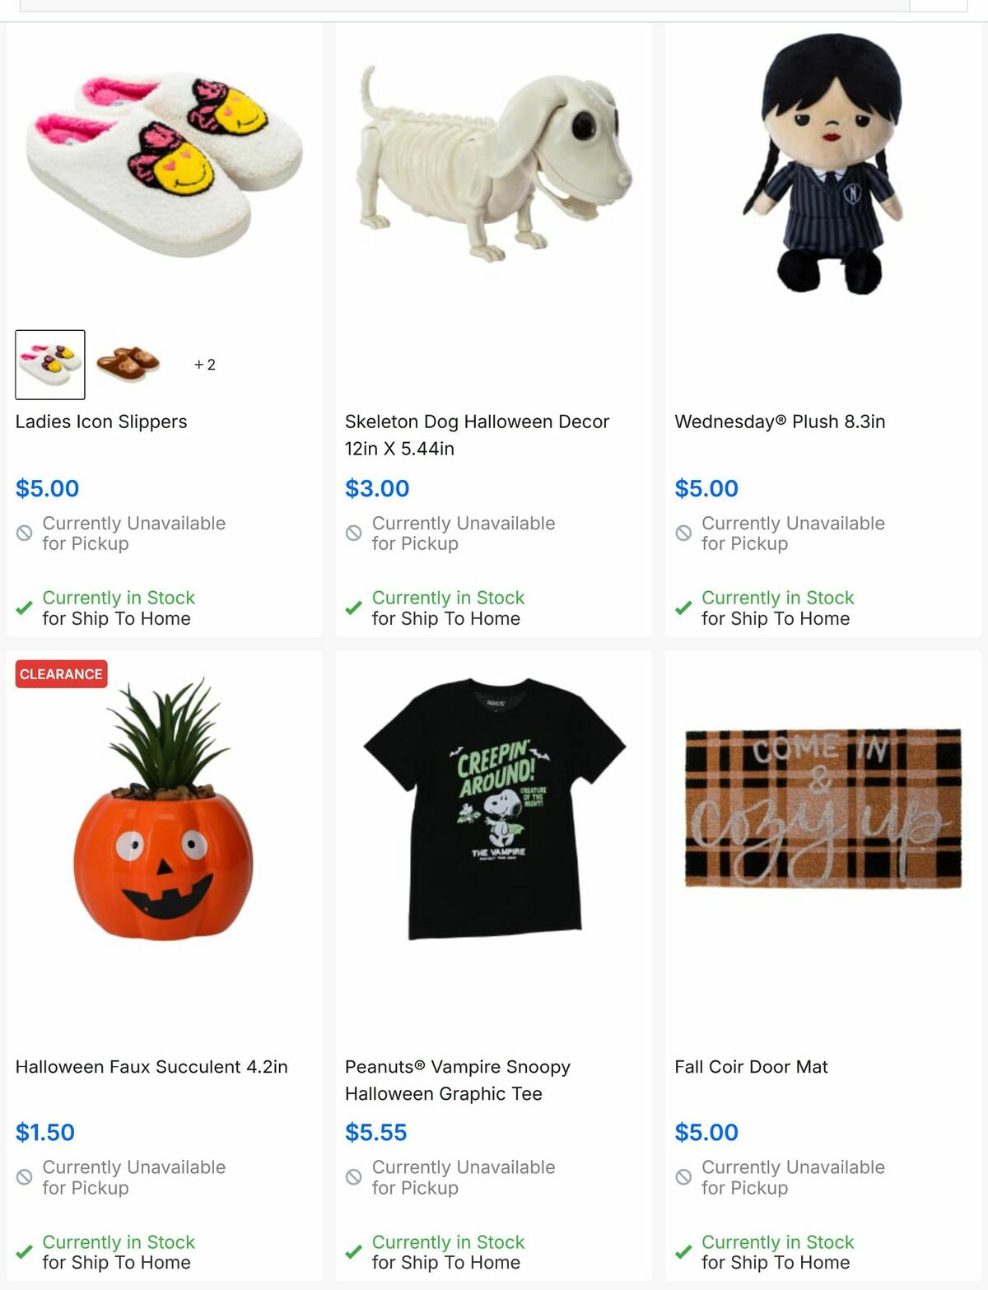Image resolution: width=988 pixels, height=1290 pixels.
Task: Click the skeleton dog product image
Action: 494,165
